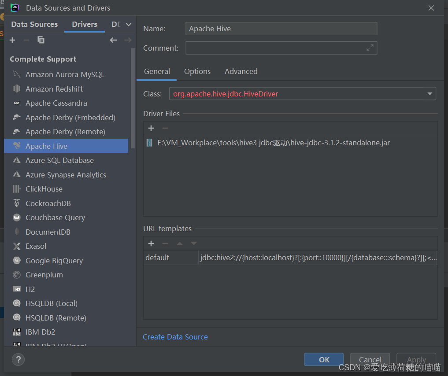Open the General tab
448x376 pixels.
pyautogui.click(x=157, y=71)
